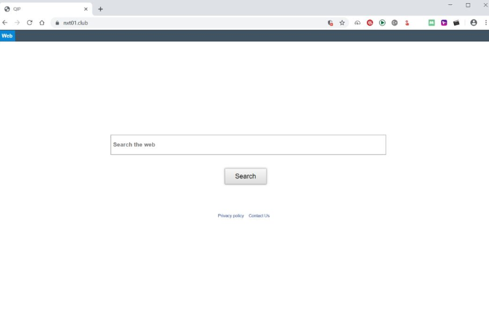The width and height of the screenshot is (489, 315).
Task: Minimize the browser window
Action: 450,5
